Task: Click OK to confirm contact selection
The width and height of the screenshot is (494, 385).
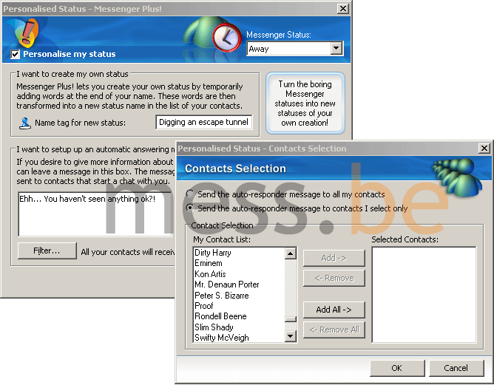Action: [396, 368]
